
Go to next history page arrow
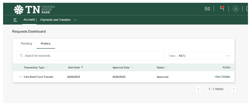(x=234, y=89)
